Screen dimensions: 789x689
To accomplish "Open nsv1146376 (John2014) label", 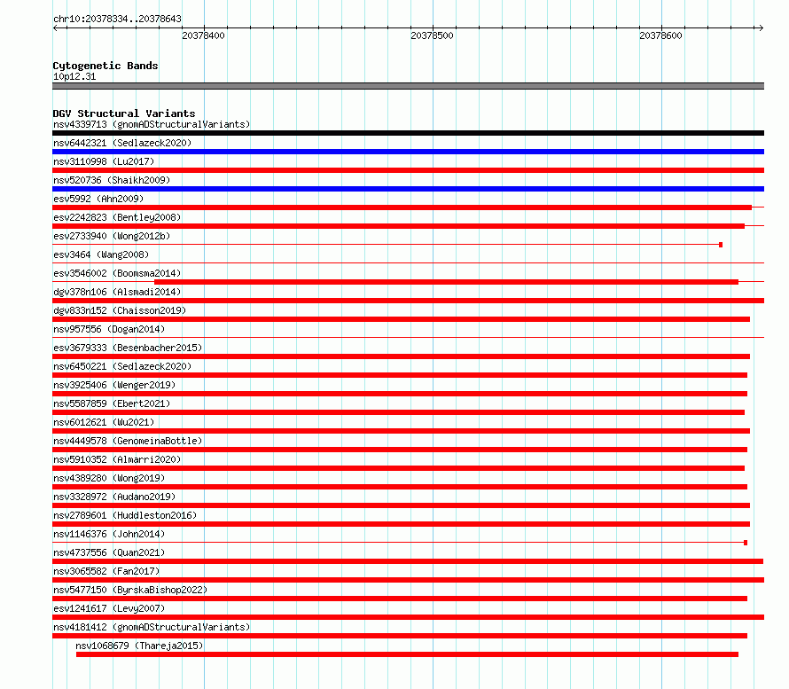I will (x=109, y=534).
